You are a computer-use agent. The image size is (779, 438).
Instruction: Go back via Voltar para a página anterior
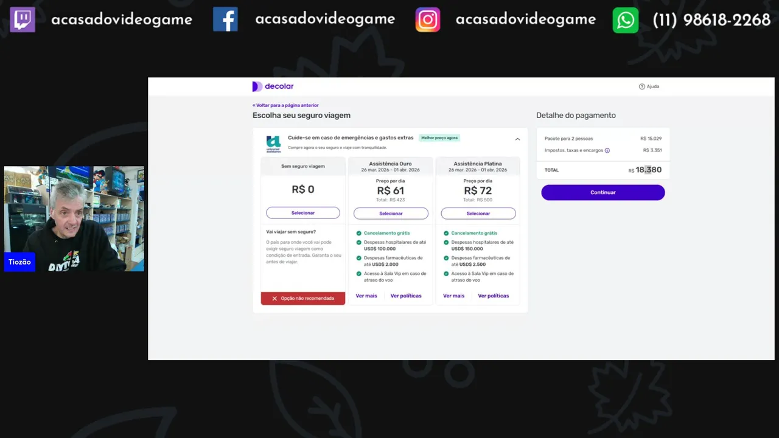click(x=285, y=105)
